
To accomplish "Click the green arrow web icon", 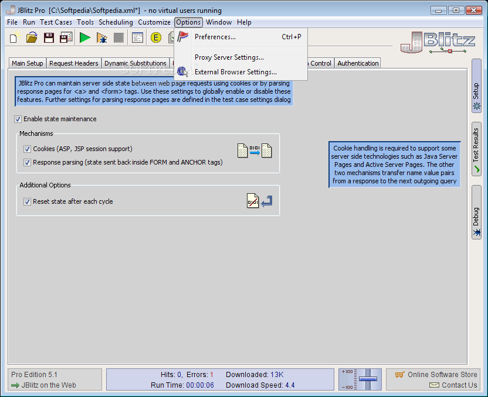I will coord(15,385).
